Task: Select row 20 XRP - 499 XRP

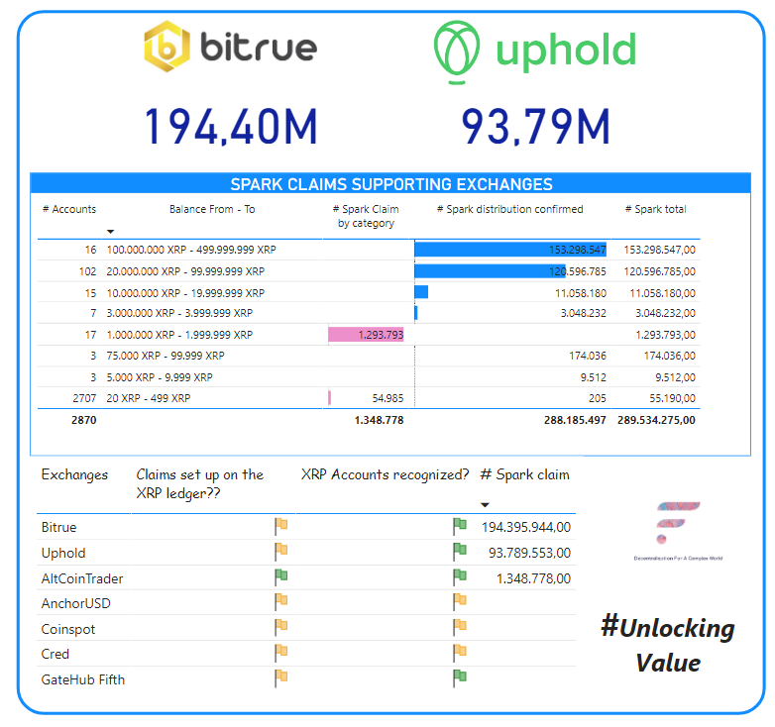Action: tap(369, 398)
